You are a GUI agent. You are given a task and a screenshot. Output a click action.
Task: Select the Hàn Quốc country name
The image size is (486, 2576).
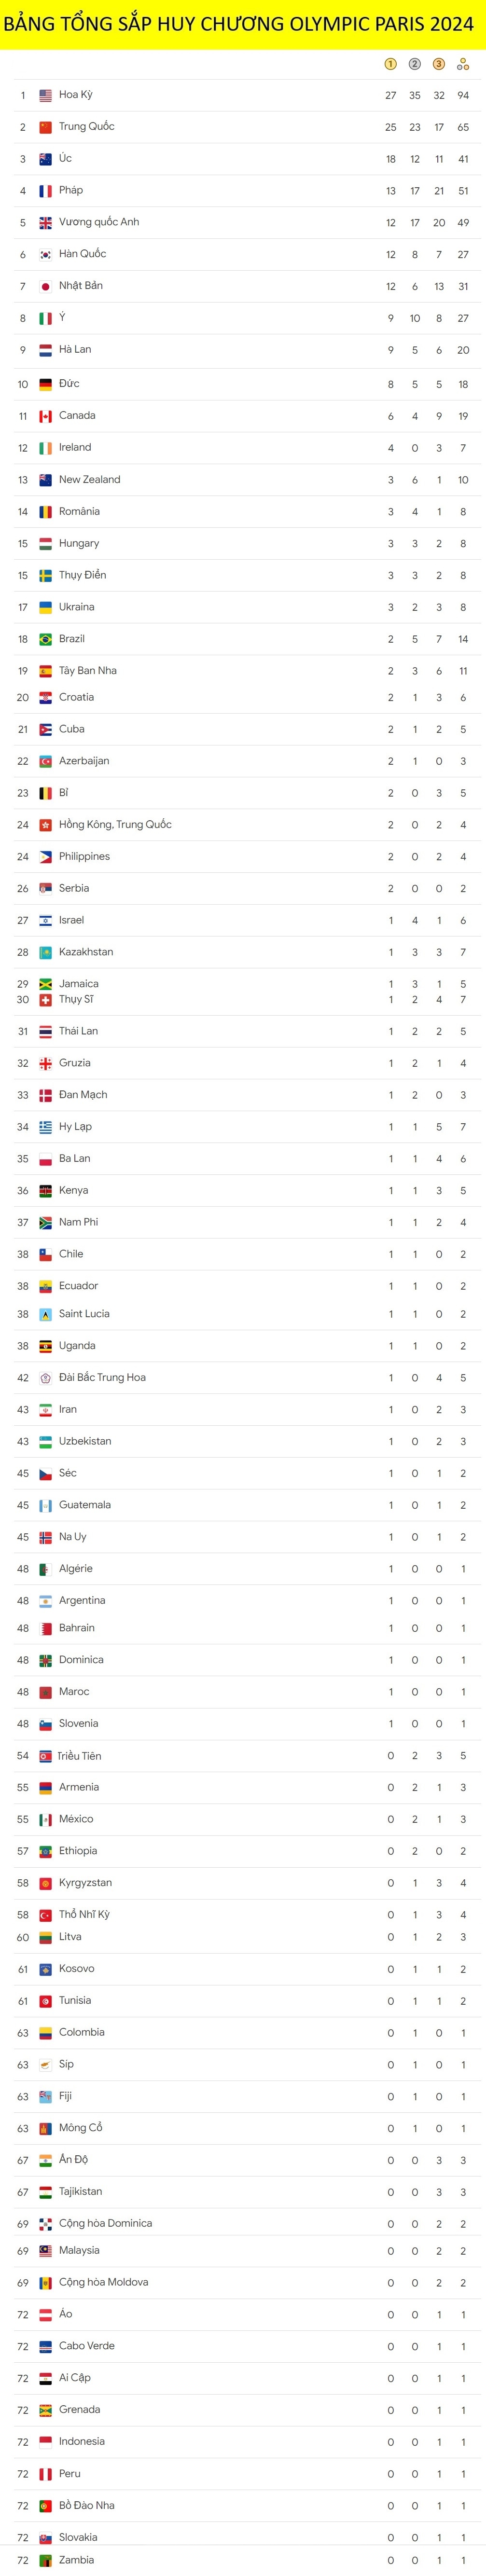pyautogui.click(x=82, y=254)
